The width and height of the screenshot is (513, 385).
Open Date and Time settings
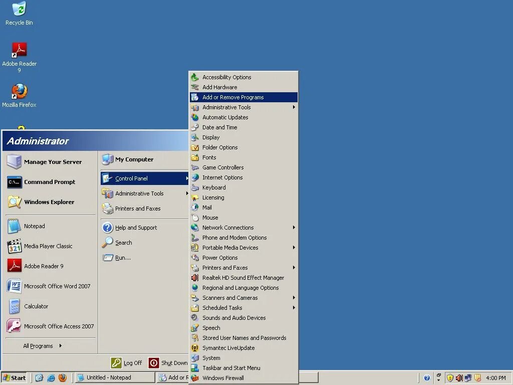[x=244, y=127]
